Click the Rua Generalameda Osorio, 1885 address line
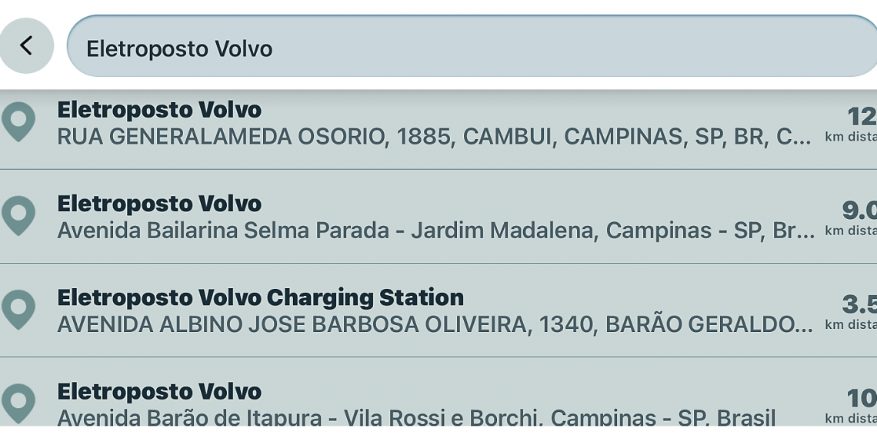Image resolution: width=877 pixels, height=438 pixels. pyautogui.click(x=434, y=137)
